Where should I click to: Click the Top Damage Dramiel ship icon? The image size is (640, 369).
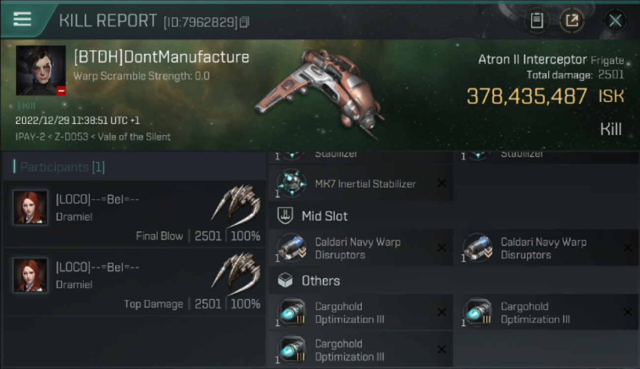click(236, 271)
